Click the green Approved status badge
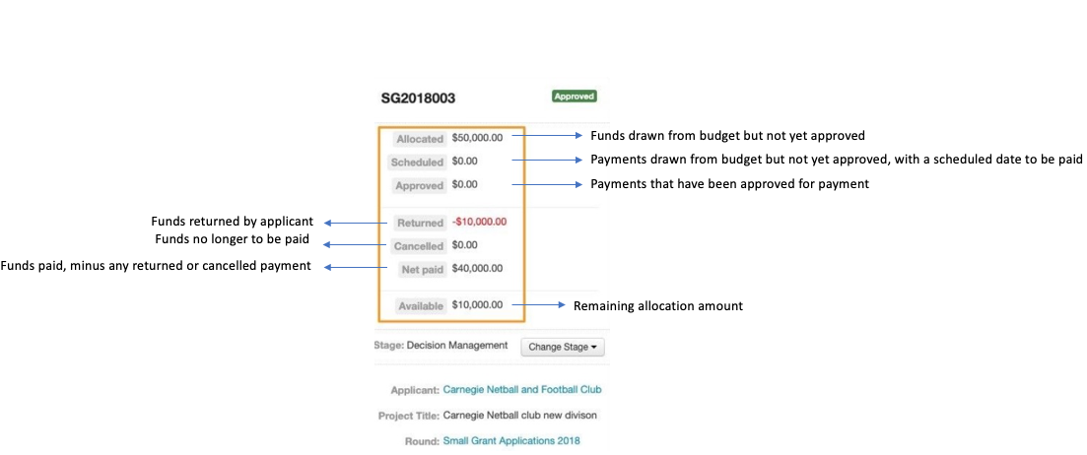 tap(574, 97)
